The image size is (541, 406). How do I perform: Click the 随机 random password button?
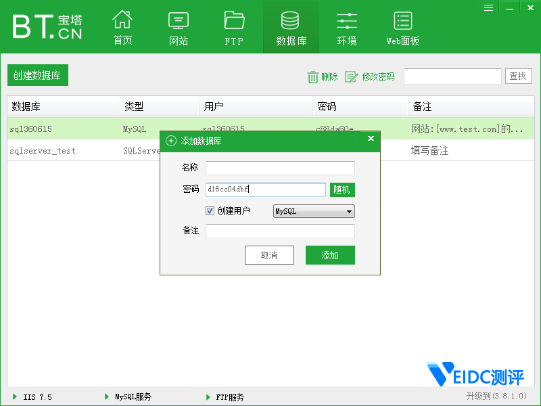tap(342, 190)
